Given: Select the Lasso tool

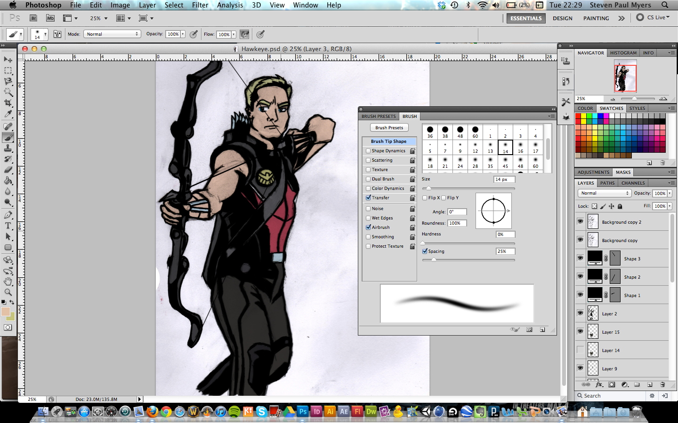Looking at the screenshot, I should tap(8, 81).
